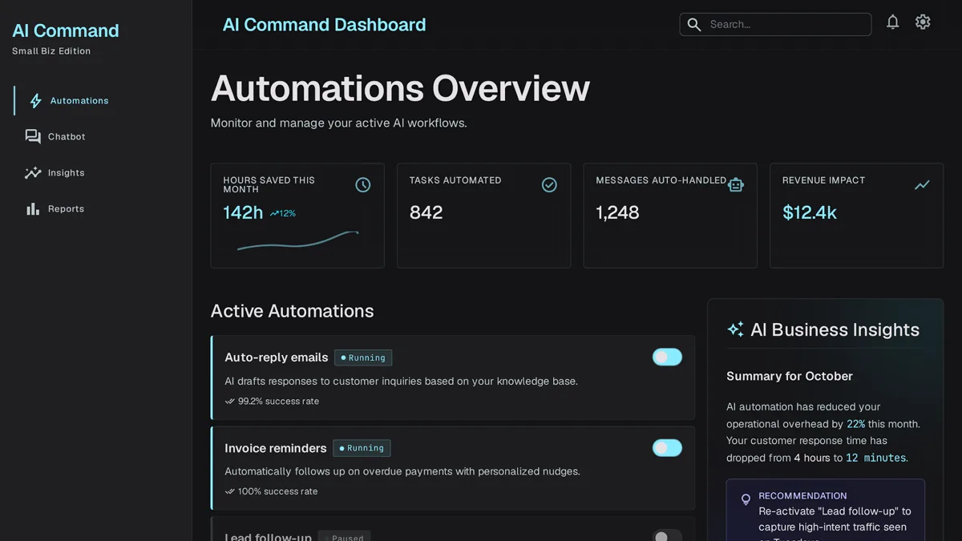
Task: Click the magnifier icon in search box
Action: [x=694, y=25]
